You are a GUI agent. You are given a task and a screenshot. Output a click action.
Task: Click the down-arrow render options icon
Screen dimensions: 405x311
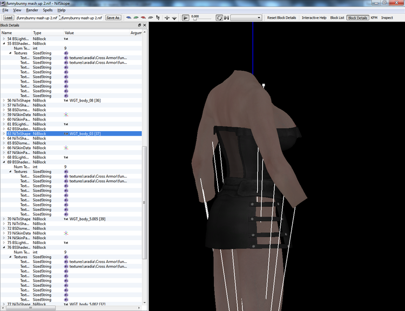174,18
